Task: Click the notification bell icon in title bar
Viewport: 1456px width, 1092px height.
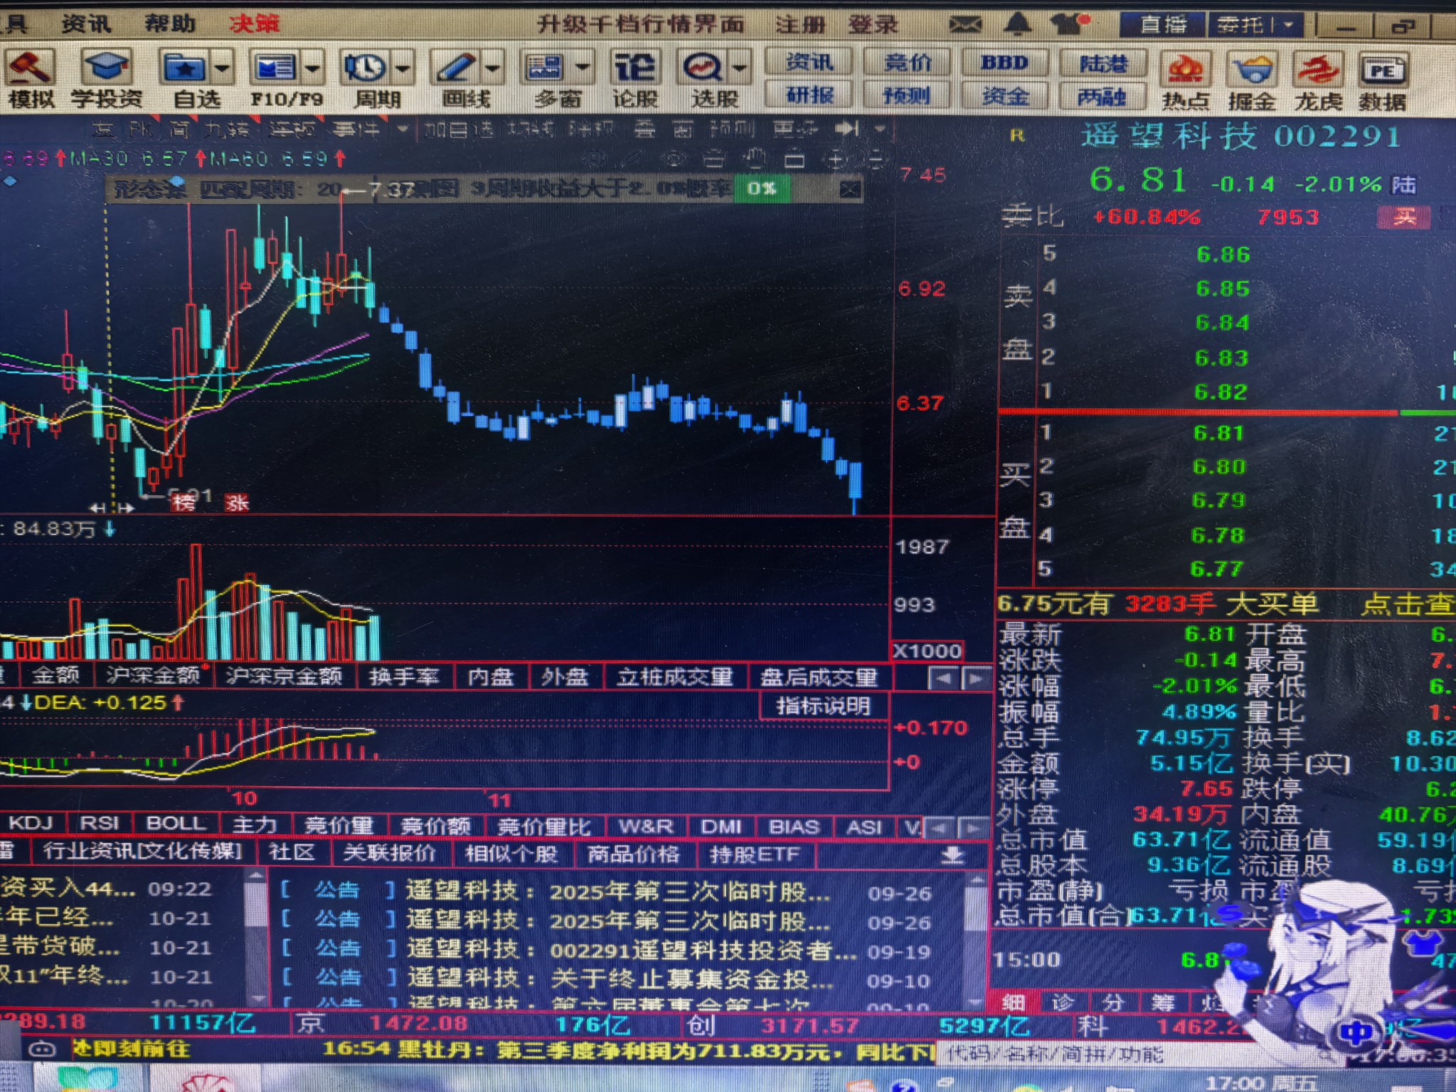Action: [x=1017, y=24]
